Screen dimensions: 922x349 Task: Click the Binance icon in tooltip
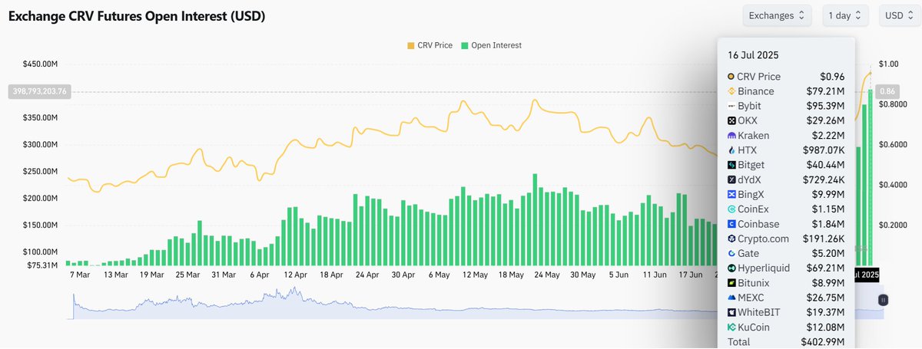731,91
